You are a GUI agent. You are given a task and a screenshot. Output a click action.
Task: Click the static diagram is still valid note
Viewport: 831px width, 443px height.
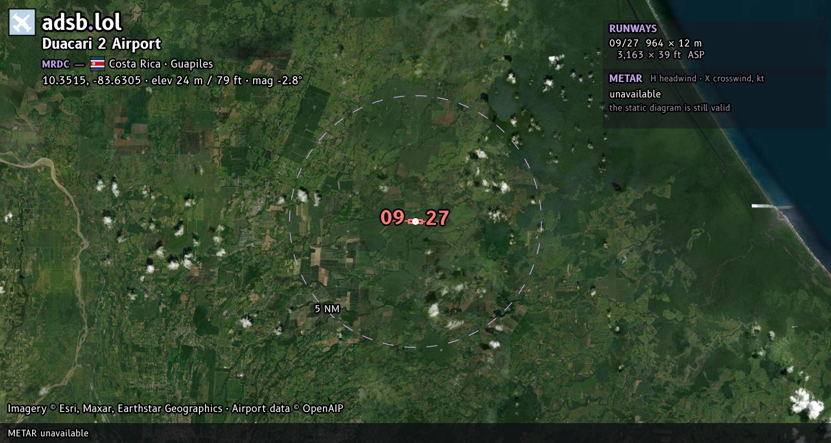(669, 108)
